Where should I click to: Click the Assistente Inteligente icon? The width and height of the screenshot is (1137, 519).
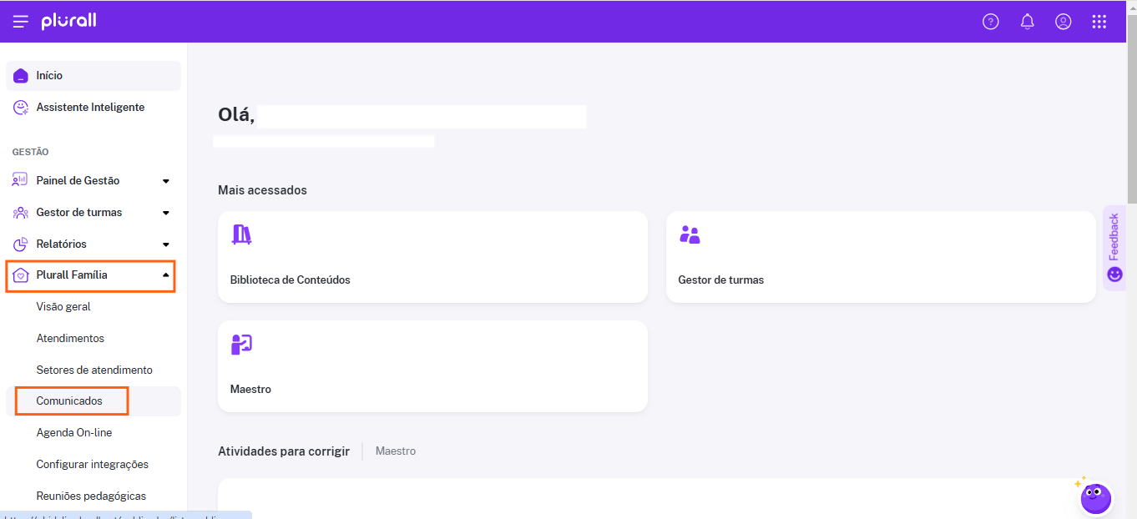coord(21,108)
